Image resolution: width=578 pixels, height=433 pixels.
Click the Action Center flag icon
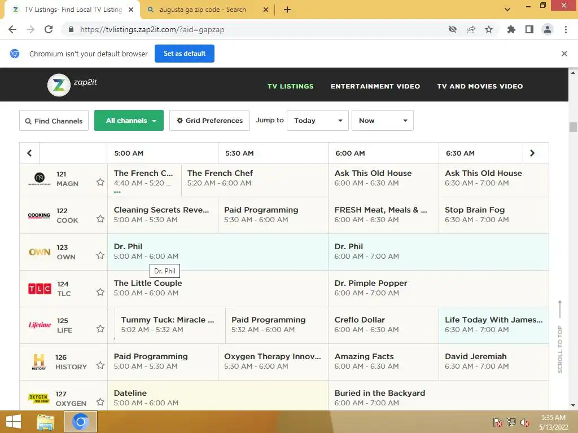[497, 422]
